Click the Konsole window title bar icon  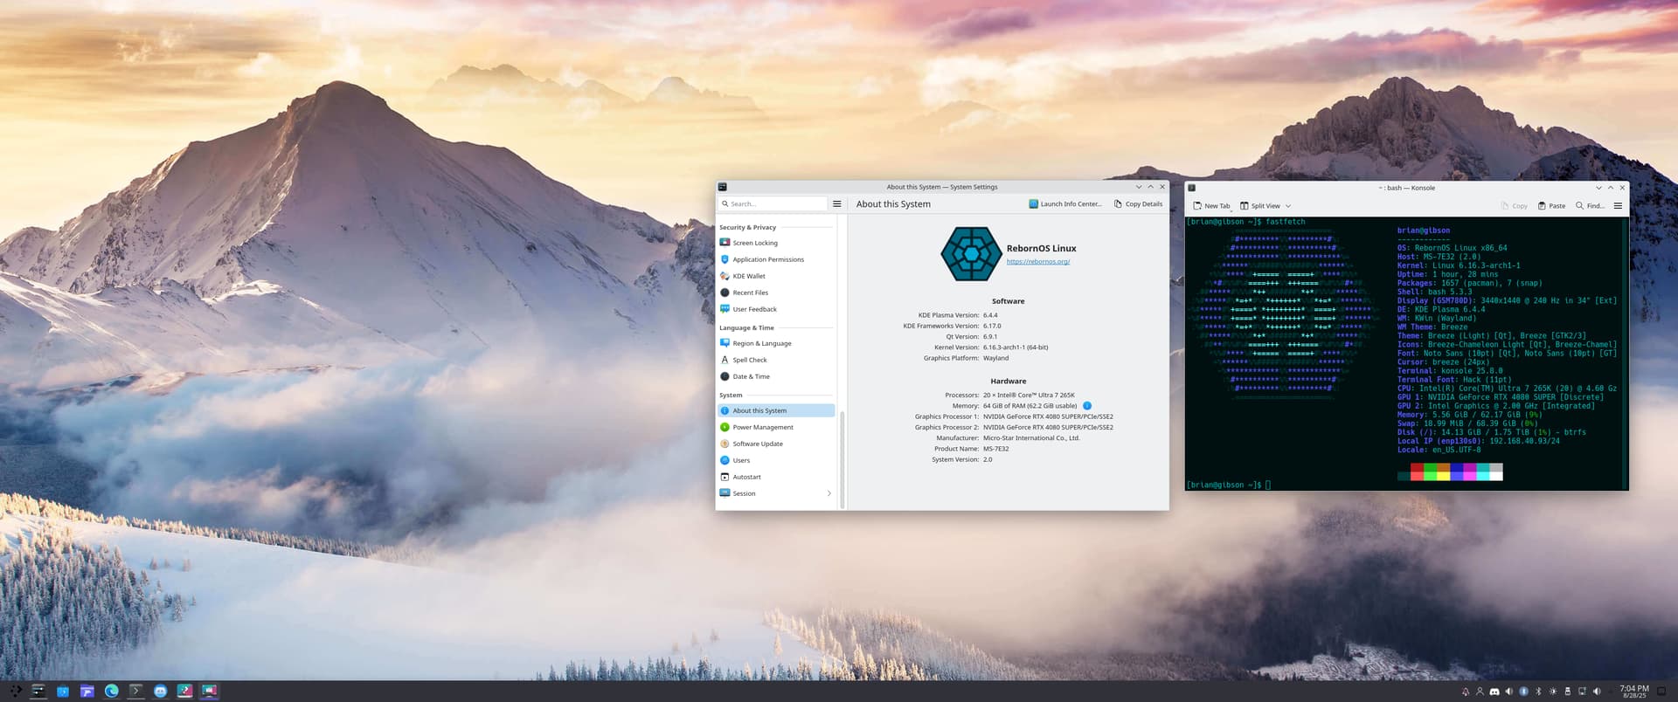pos(1191,188)
